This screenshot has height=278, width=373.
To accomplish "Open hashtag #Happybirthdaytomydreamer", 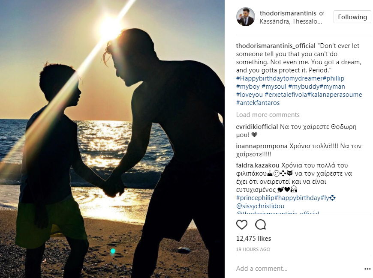I will pyautogui.click(x=279, y=78).
